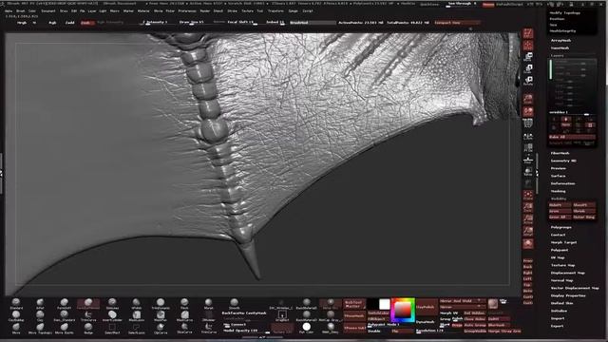Open the Stroke menu
The height and width of the screenshot is (342, 608).
coord(232,11)
